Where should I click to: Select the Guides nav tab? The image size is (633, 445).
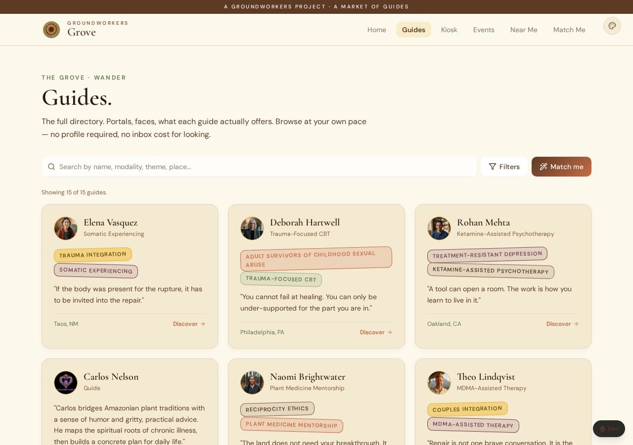(413, 30)
